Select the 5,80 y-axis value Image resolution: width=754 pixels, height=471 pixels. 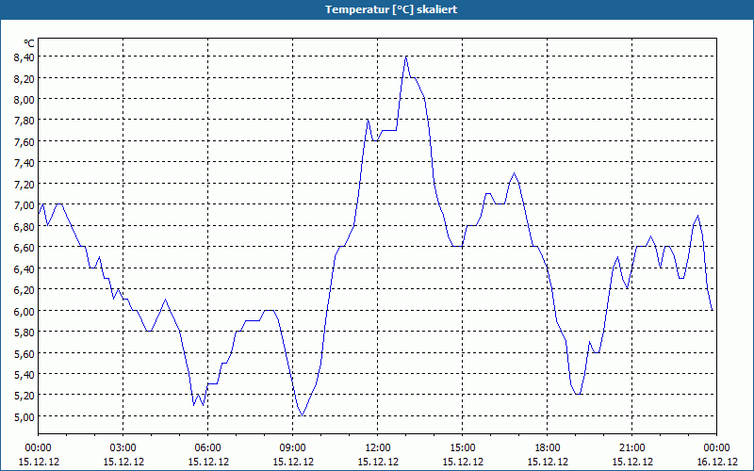[x=25, y=333]
